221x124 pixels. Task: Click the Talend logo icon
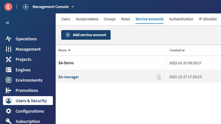8,7
